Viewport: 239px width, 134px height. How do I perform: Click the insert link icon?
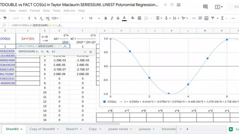point(194,18)
